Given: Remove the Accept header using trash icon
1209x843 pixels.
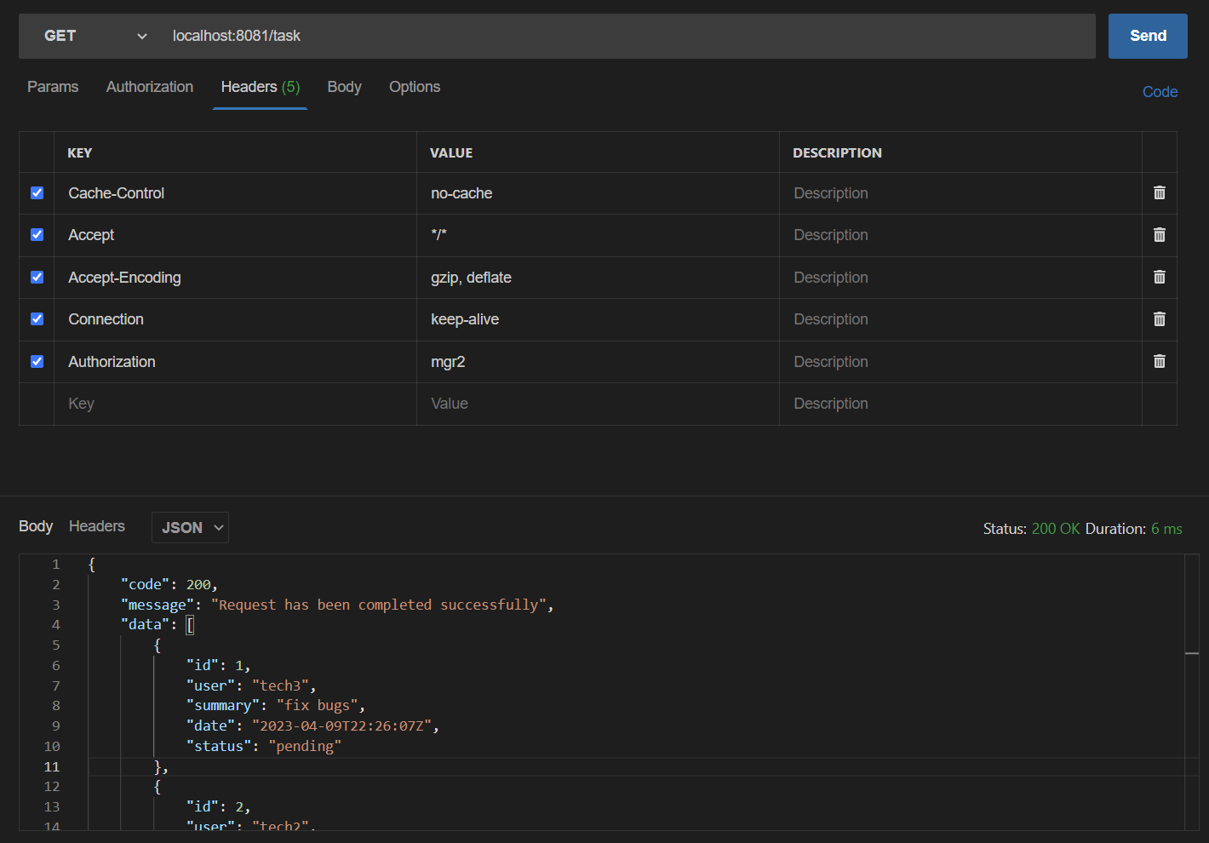Looking at the screenshot, I should pyautogui.click(x=1159, y=234).
